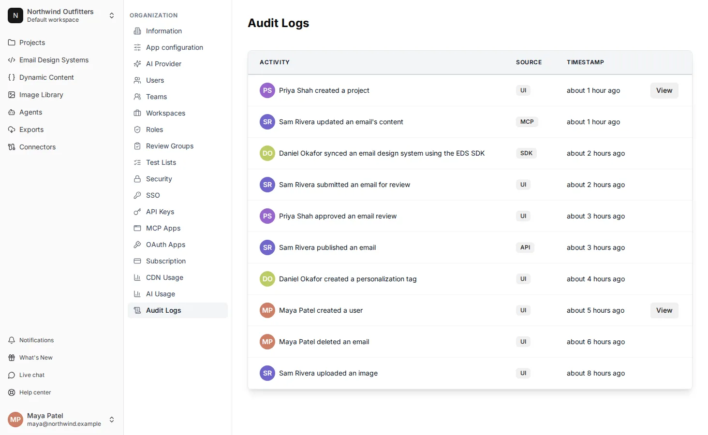Viewport: 708px width, 435px height.
Task: Click the Image Library icon
Action: point(12,95)
